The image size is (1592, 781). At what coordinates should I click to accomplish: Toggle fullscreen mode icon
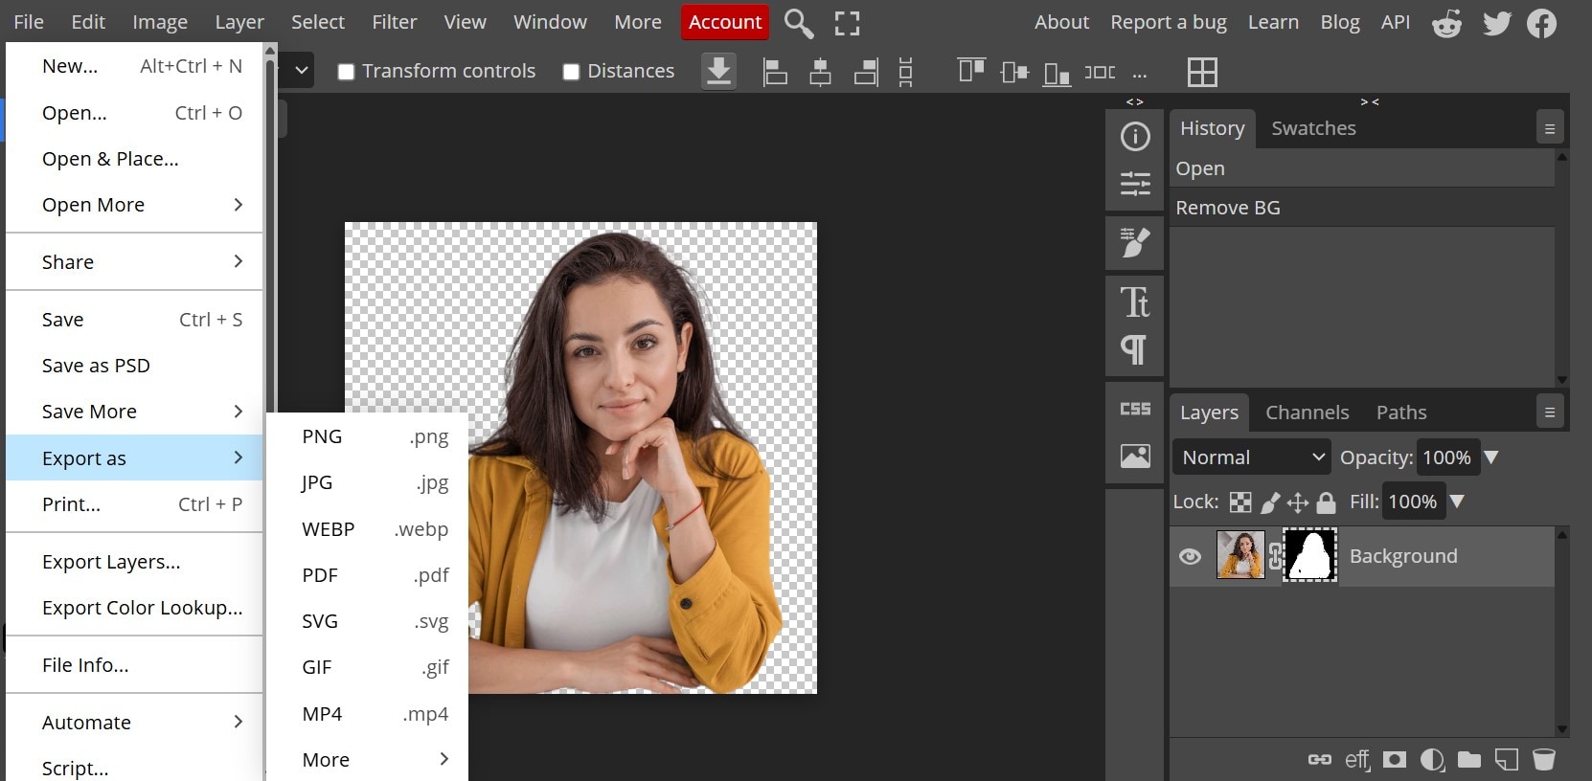point(847,23)
